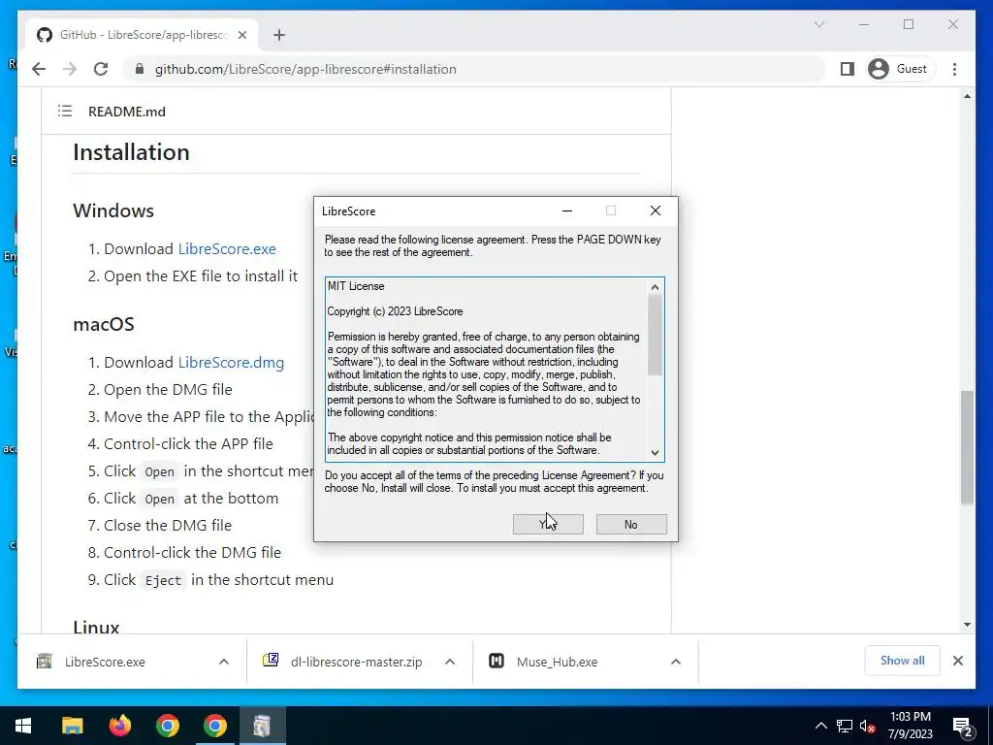Click 'Open the EXE file to install it' text
993x745 pixels.
coord(200,276)
